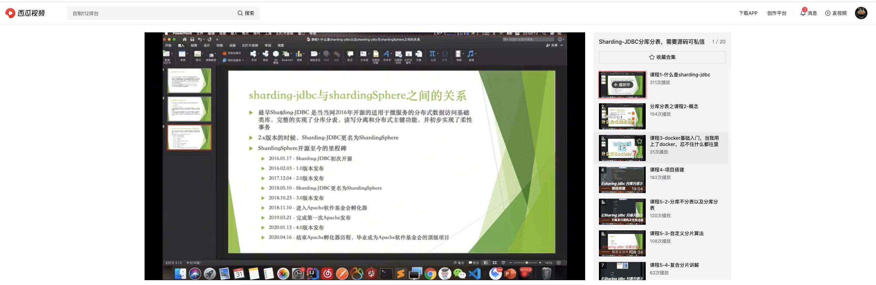Click the 62次播放 play count
876x285 pixels.
[659, 273]
